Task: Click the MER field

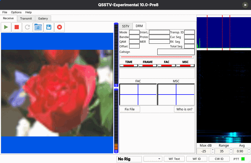Action: (159, 42)
